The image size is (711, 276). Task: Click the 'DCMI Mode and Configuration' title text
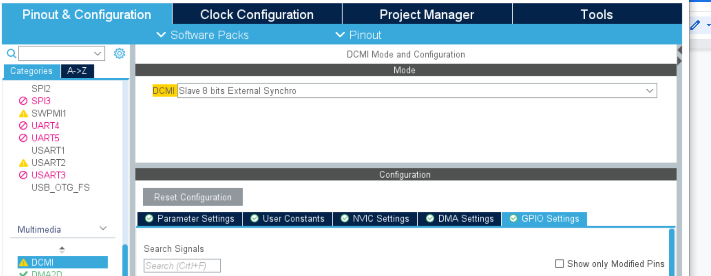[x=406, y=54]
